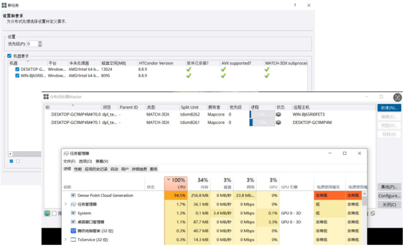
Task: Open the 文件(F) menu in Task Manager
Action: 69,161
